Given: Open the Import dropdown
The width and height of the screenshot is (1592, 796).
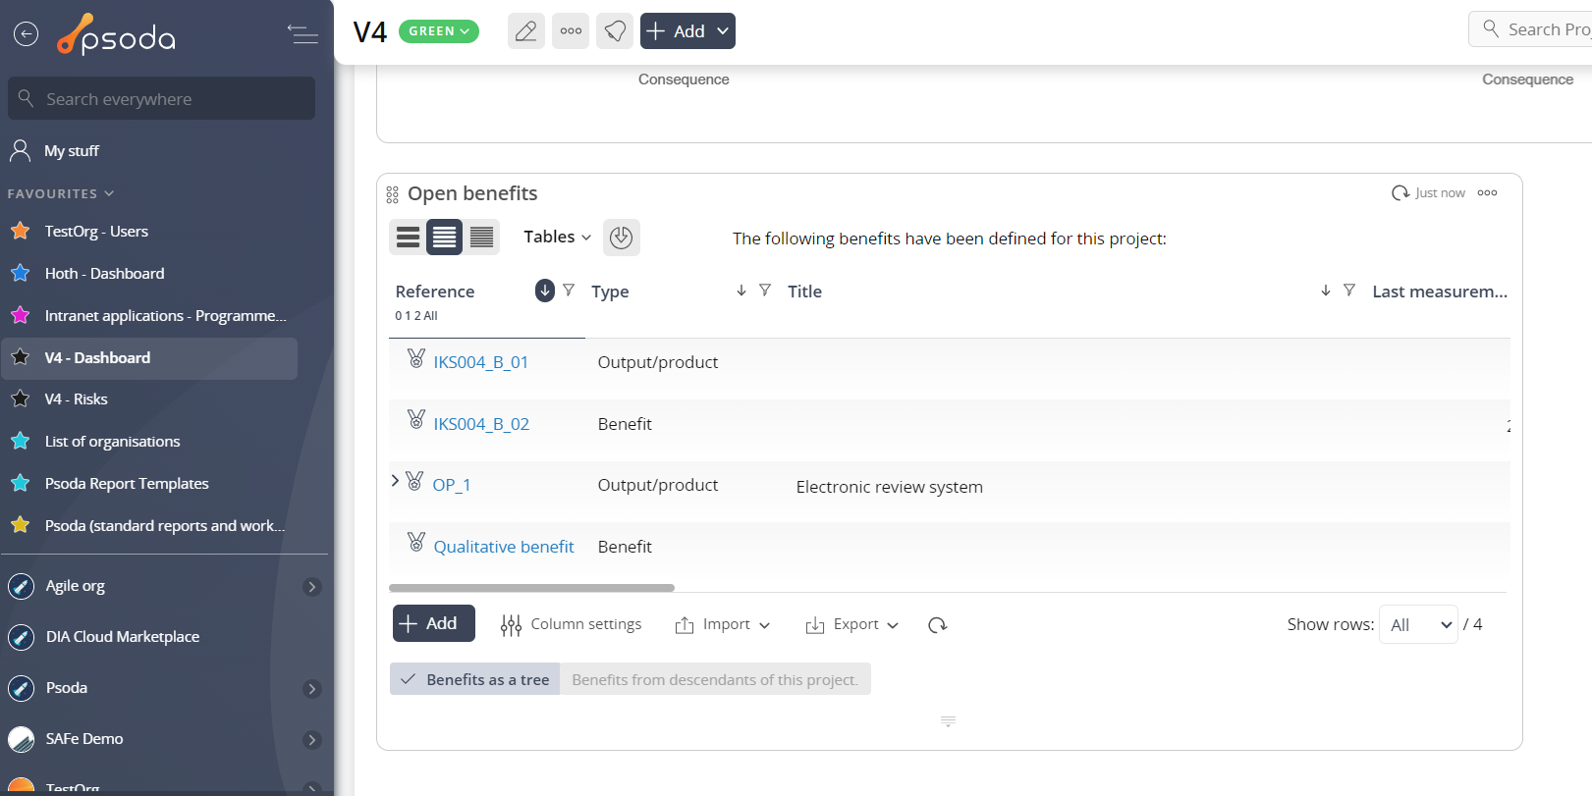Looking at the screenshot, I should tap(723, 624).
